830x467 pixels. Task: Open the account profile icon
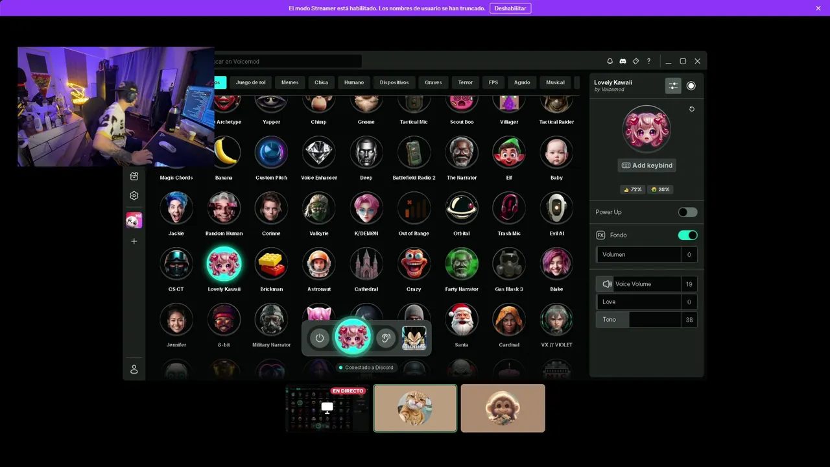coord(134,369)
